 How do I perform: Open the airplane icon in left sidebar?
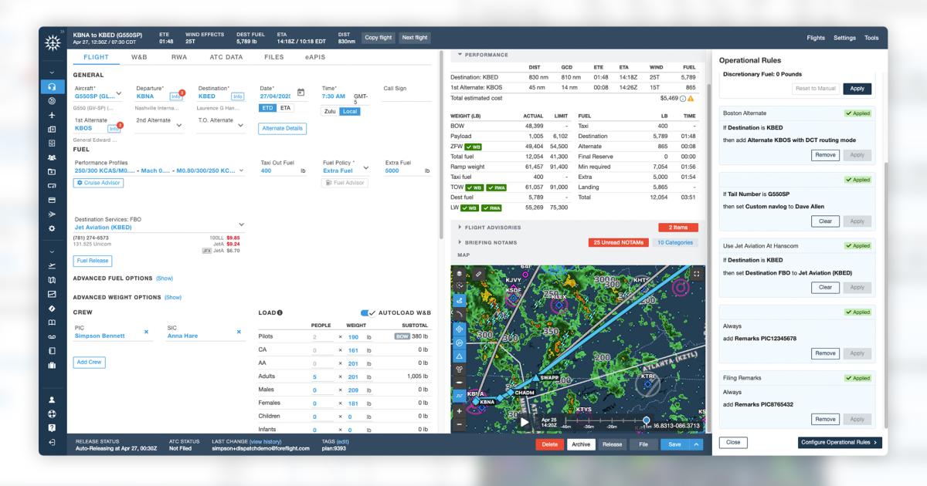[x=52, y=115]
